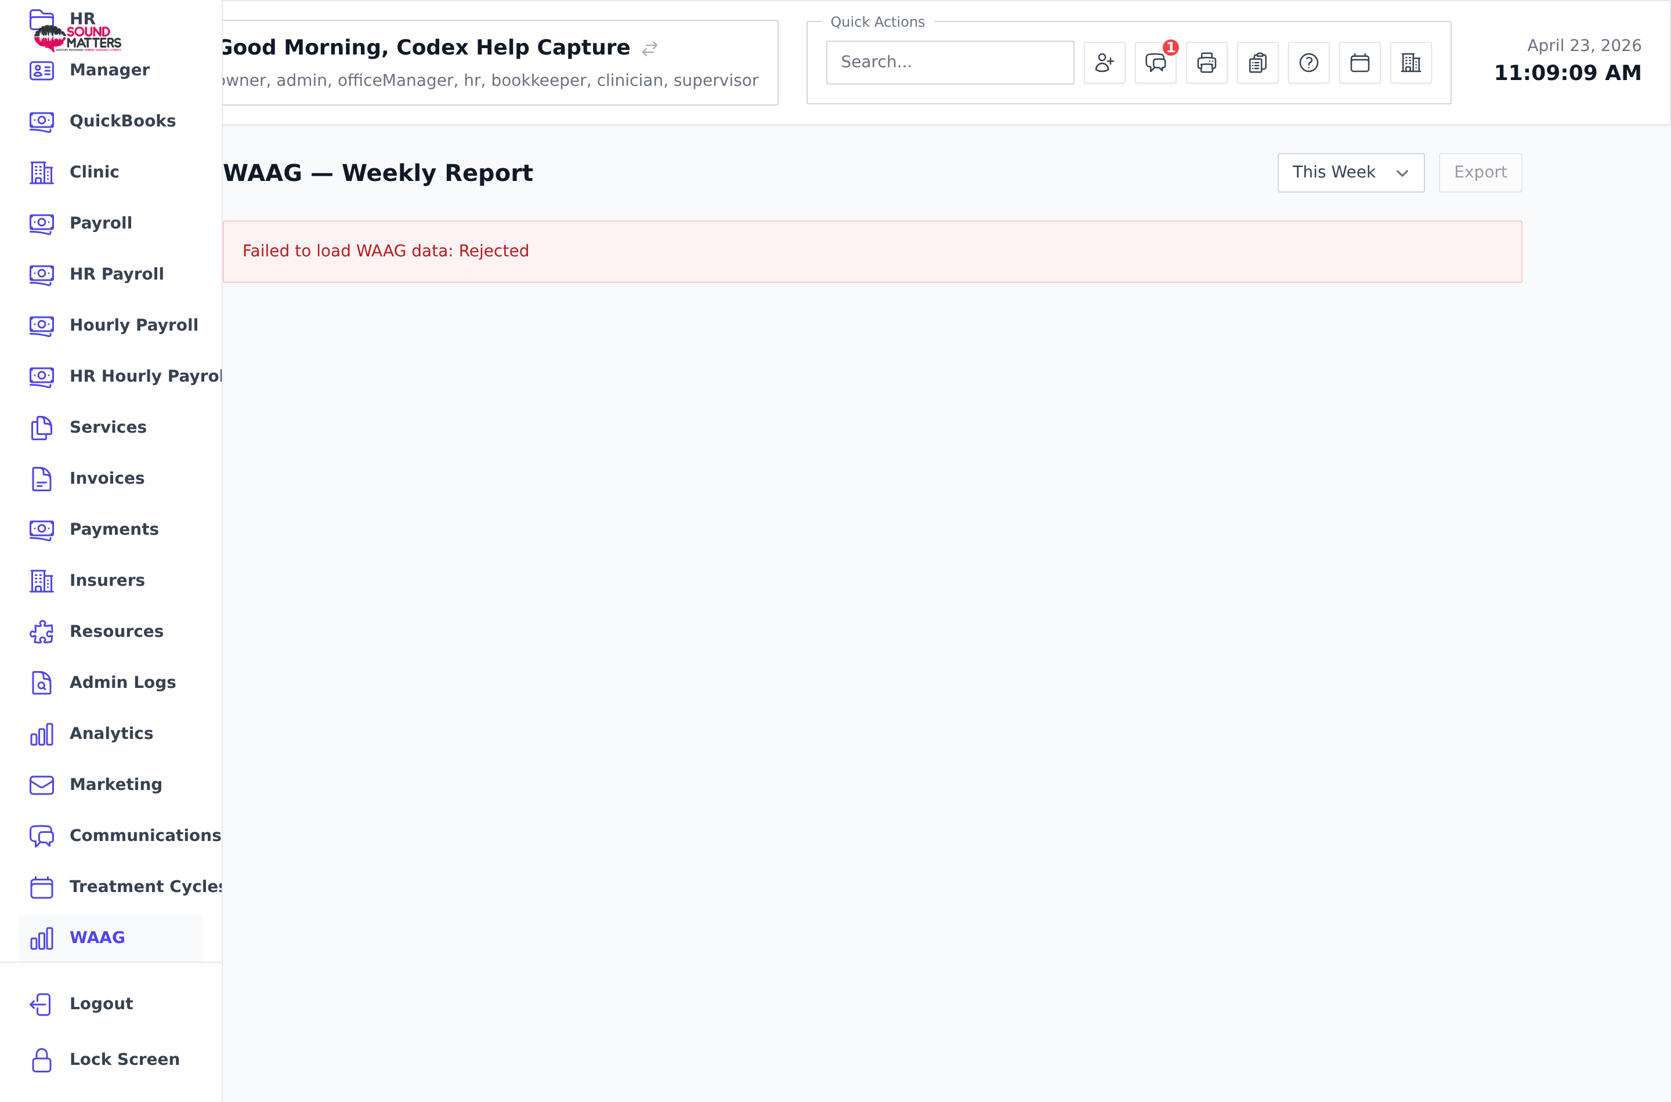Screen dimensions: 1671x1102
Task: Open the help question mark icon
Action: (1308, 63)
